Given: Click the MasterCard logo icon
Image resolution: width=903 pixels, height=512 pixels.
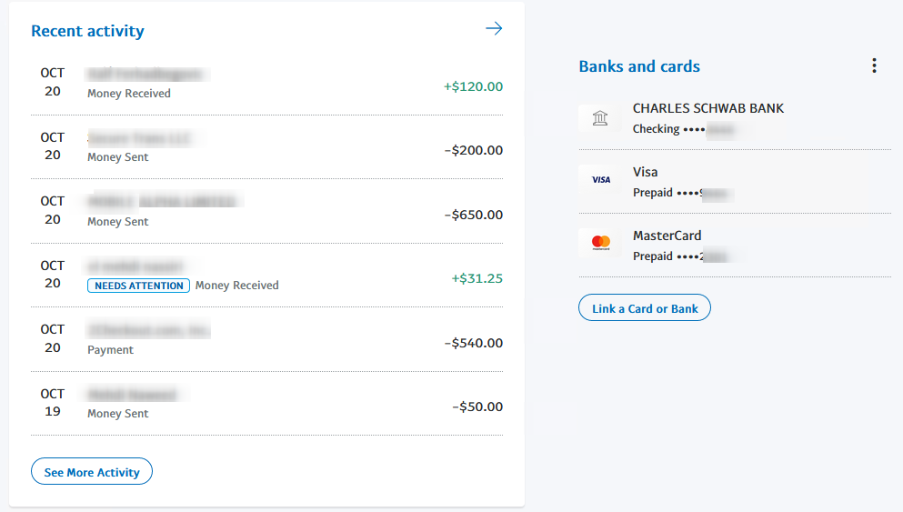Looking at the screenshot, I should pos(600,243).
